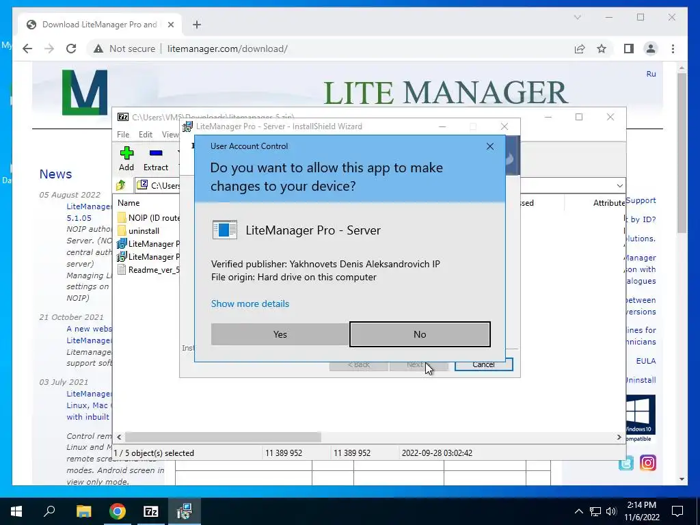
Task: Bookmark this page with star icon
Action: tap(602, 49)
